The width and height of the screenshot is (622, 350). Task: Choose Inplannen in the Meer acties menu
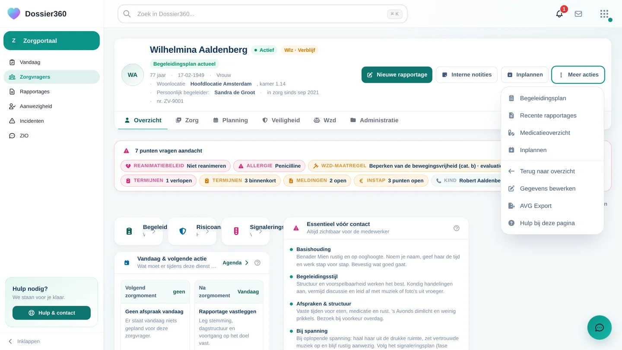click(x=552, y=150)
